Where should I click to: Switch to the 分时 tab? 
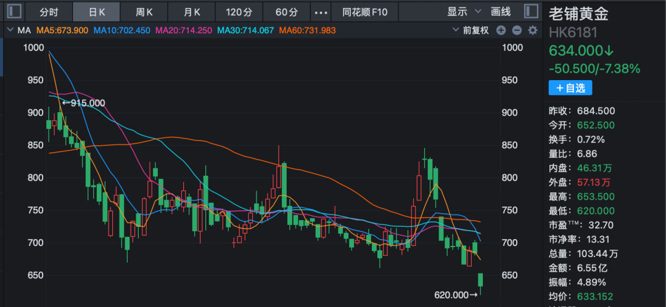pyautogui.click(x=49, y=12)
